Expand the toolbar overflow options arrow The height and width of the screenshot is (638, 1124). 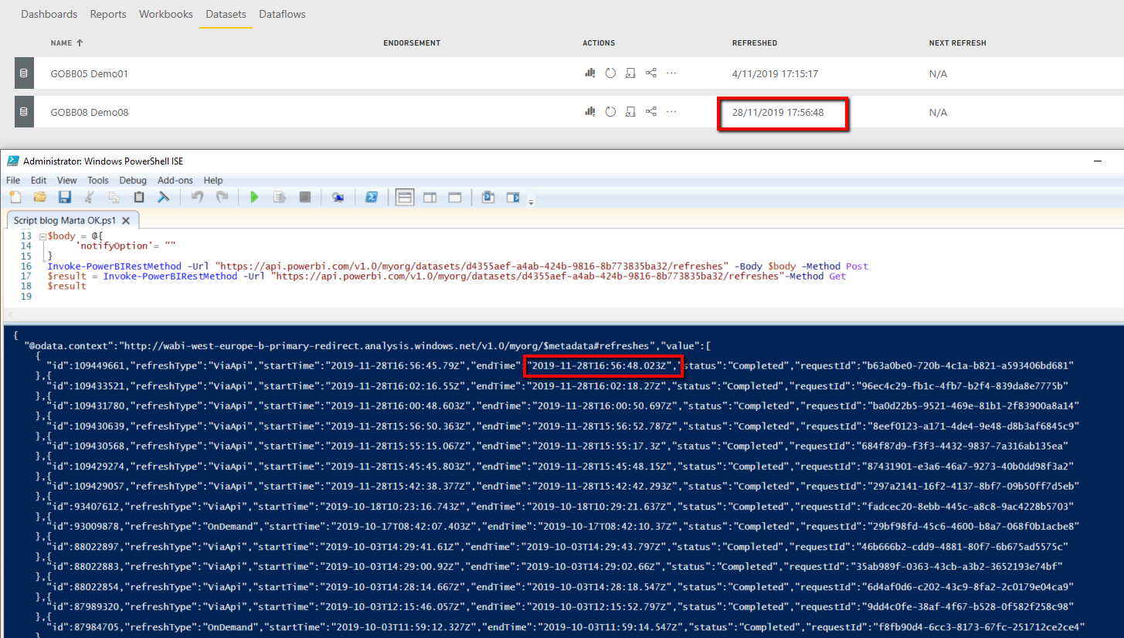click(x=531, y=202)
